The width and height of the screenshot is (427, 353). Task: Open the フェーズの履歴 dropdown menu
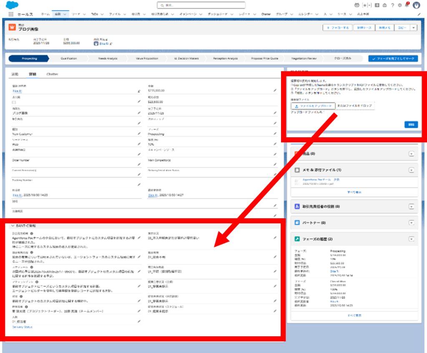point(411,239)
